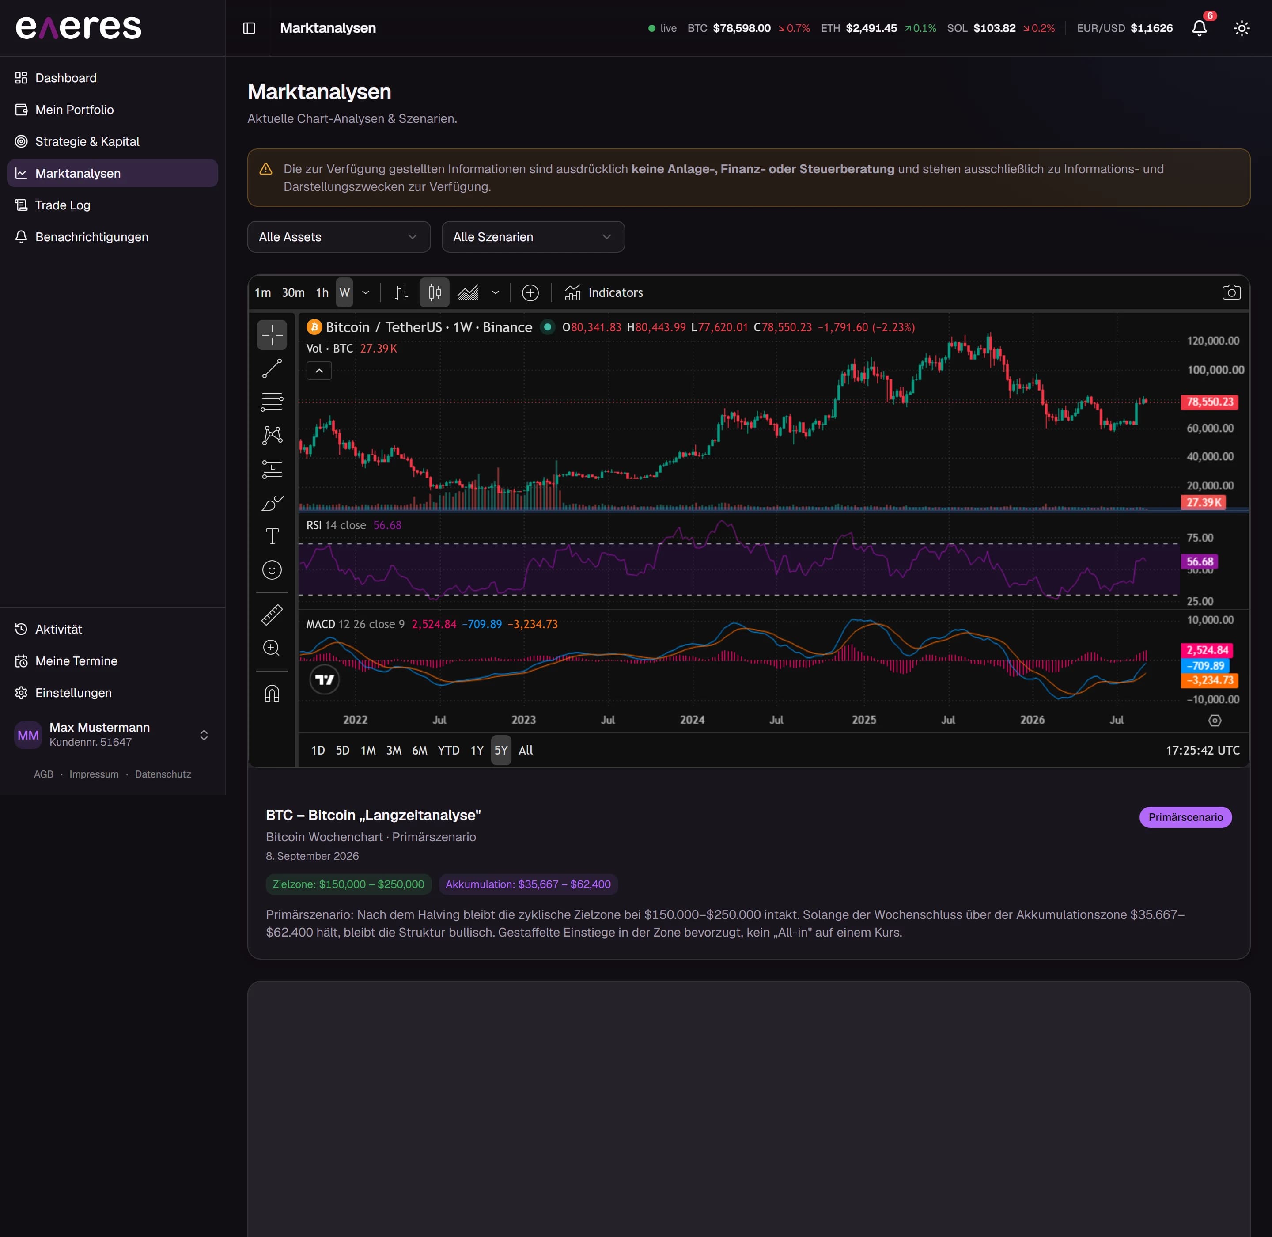Choose the brush drawing tool

272,503
